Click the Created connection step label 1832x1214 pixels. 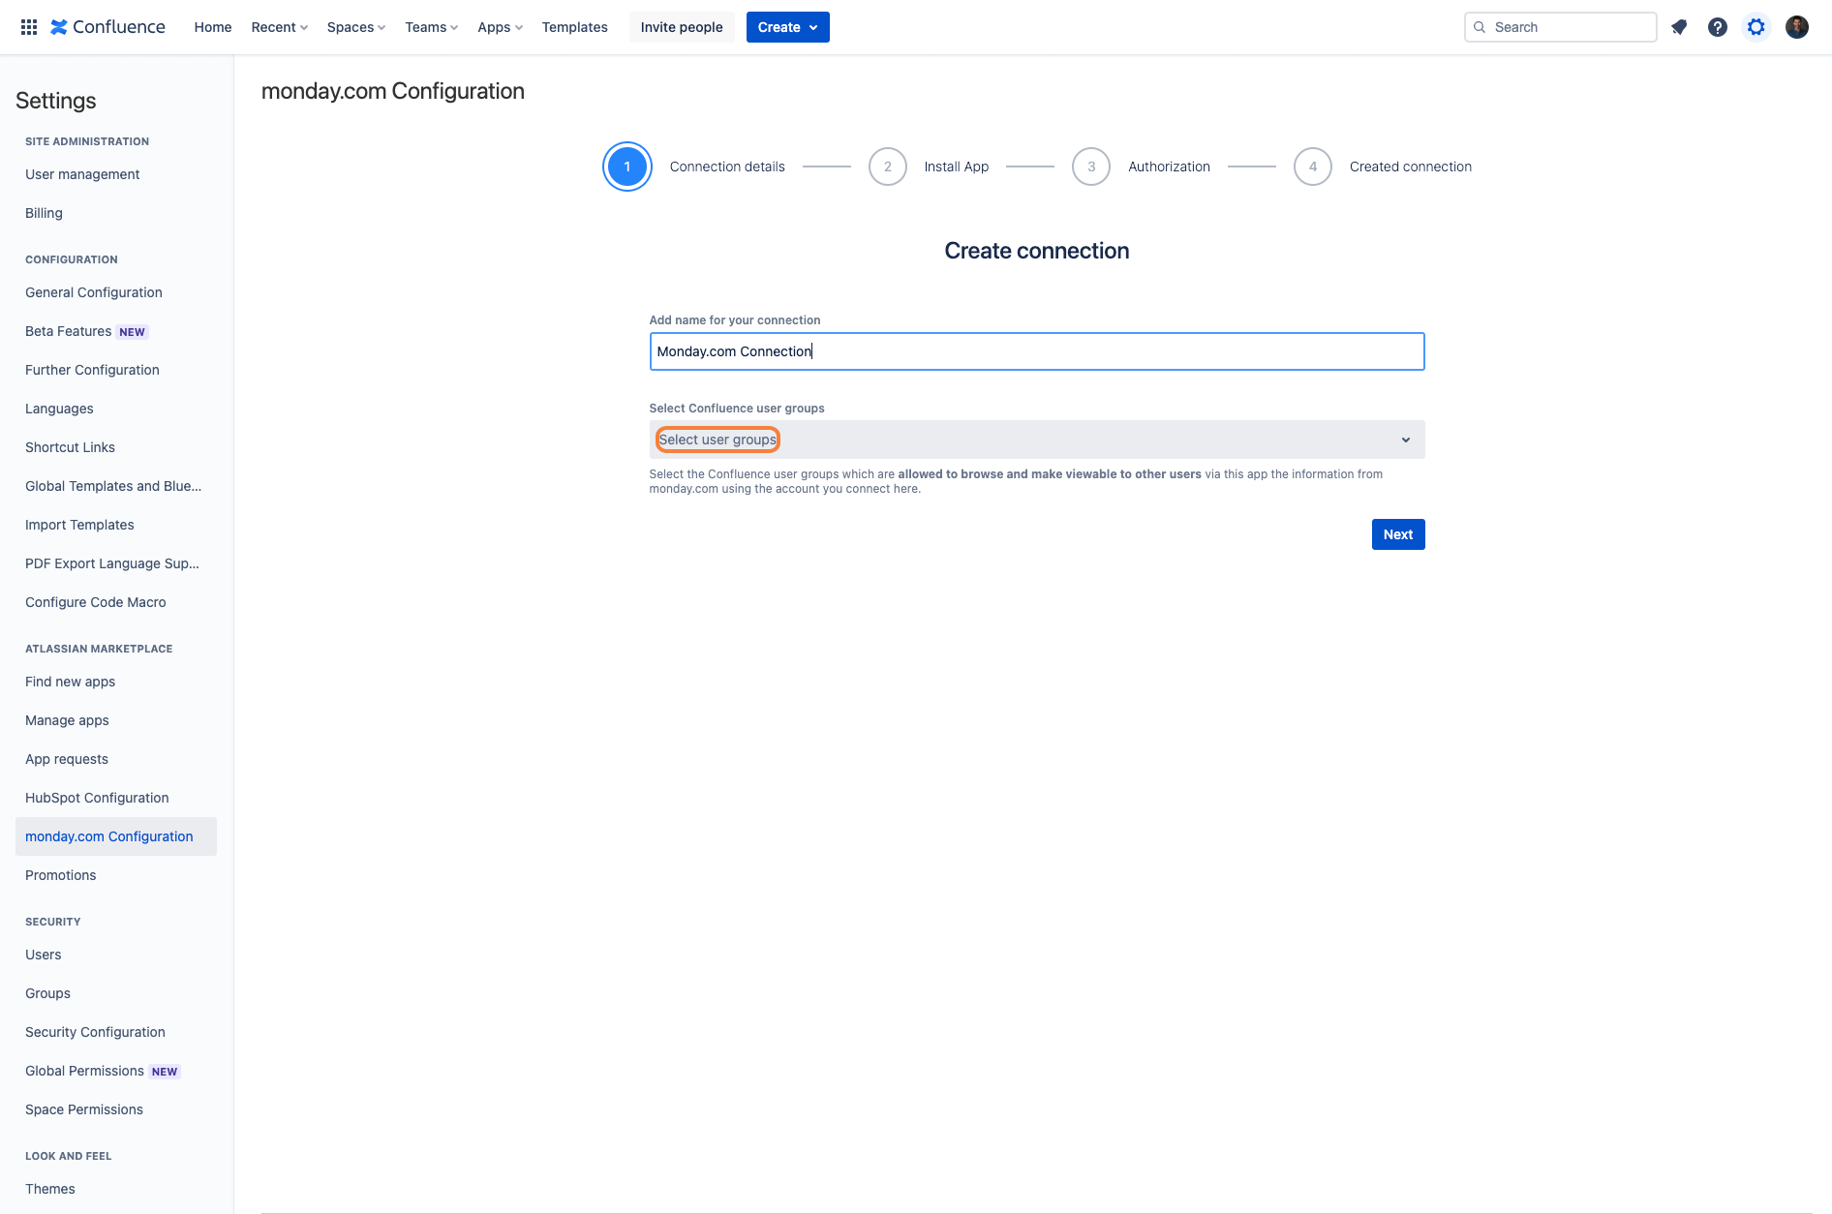click(x=1411, y=167)
